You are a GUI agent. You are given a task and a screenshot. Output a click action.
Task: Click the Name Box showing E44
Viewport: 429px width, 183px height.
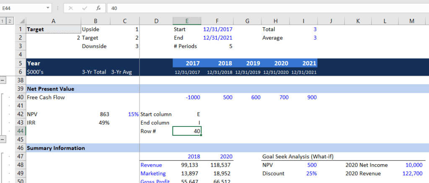coord(23,8)
